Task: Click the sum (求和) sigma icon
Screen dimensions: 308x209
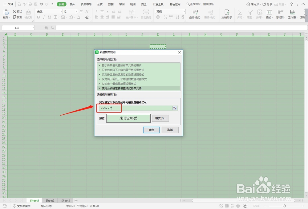Action: click(240, 12)
